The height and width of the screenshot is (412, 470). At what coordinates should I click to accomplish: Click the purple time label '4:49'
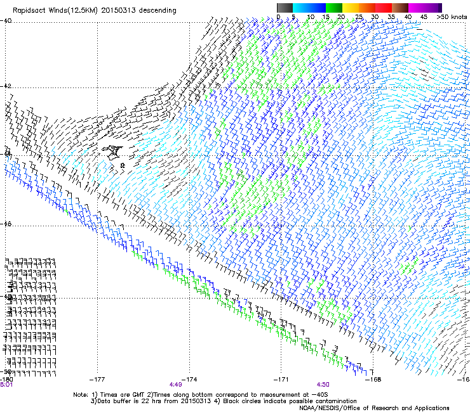(175, 385)
